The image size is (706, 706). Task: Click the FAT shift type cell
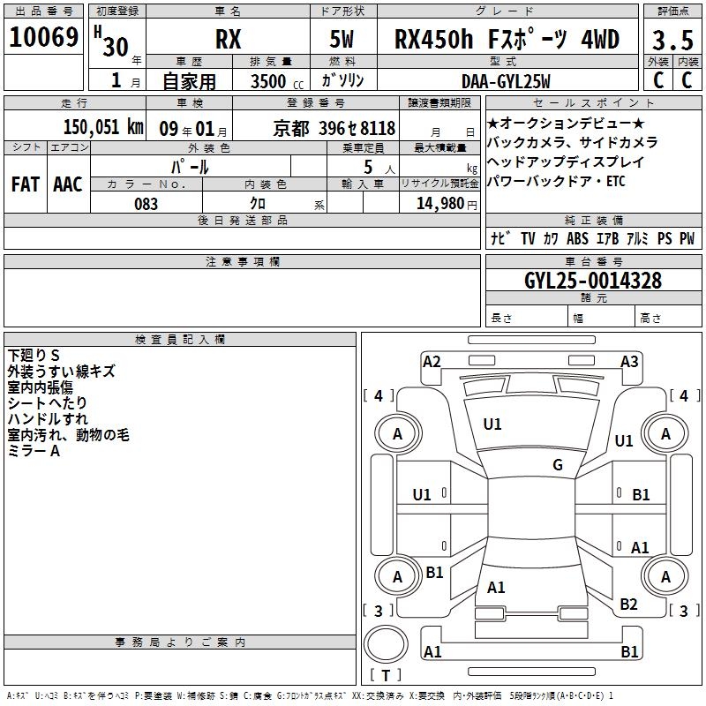pos(25,184)
